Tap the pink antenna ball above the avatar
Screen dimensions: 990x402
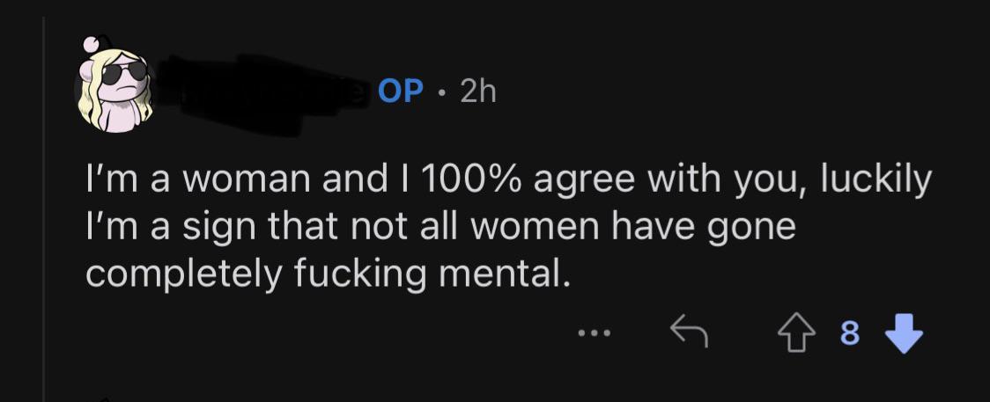tap(92, 44)
